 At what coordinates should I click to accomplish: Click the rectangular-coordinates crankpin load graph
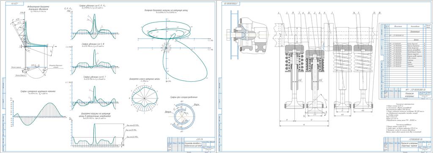point(95,134)
